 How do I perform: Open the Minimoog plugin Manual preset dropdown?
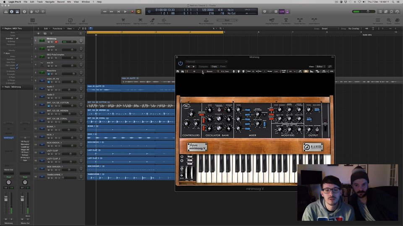point(206,62)
